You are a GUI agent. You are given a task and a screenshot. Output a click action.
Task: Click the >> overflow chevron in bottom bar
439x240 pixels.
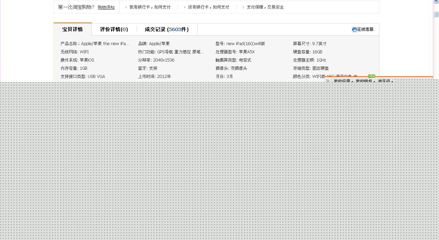pos(328,81)
